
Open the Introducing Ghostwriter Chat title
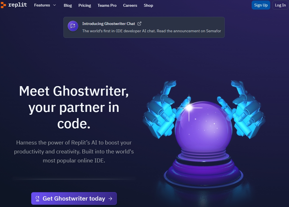[109, 24]
